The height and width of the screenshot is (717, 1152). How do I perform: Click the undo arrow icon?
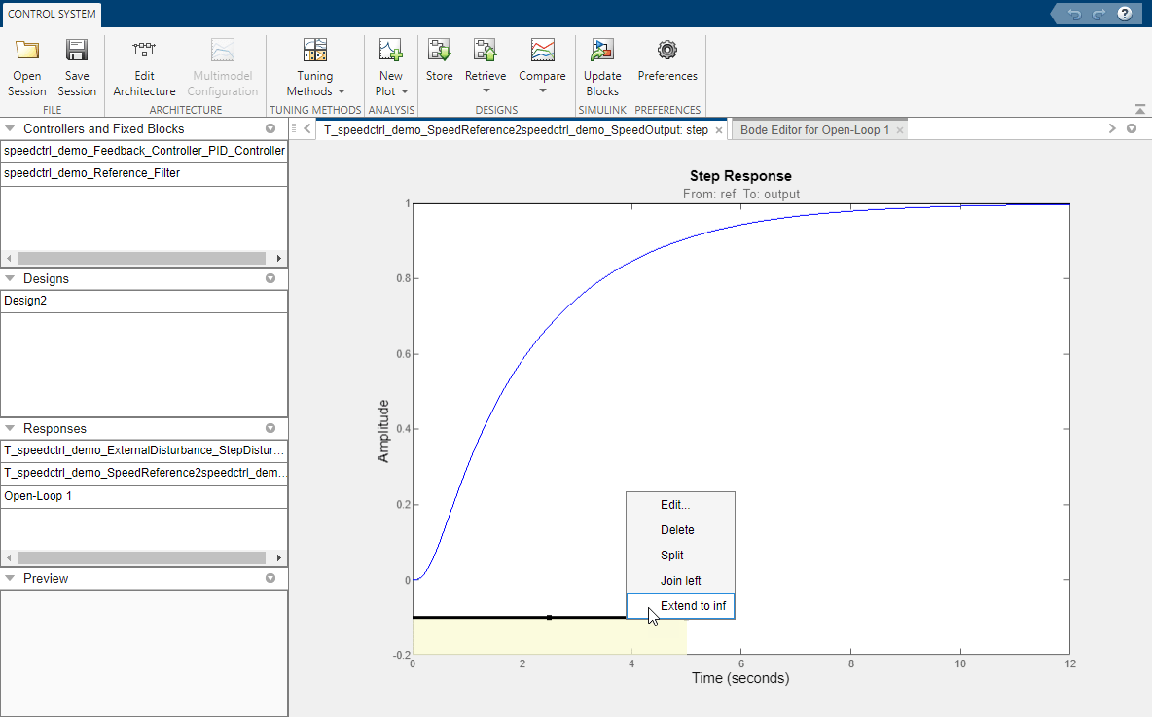[1074, 14]
